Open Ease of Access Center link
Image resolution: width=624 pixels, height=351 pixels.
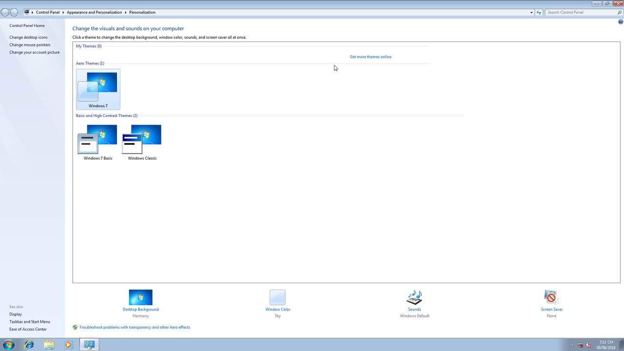28,329
